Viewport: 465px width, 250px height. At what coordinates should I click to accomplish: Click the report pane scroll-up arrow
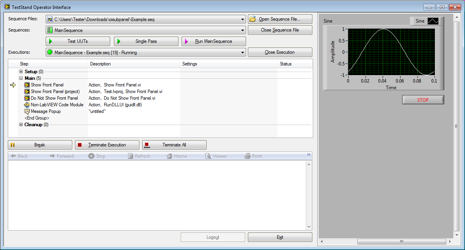click(309, 164)
